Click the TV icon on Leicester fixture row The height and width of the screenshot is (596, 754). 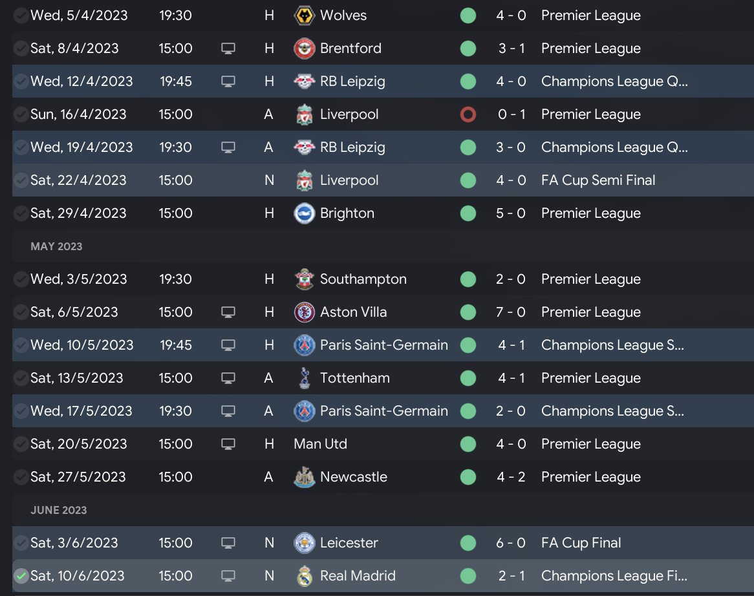point(228,543)
